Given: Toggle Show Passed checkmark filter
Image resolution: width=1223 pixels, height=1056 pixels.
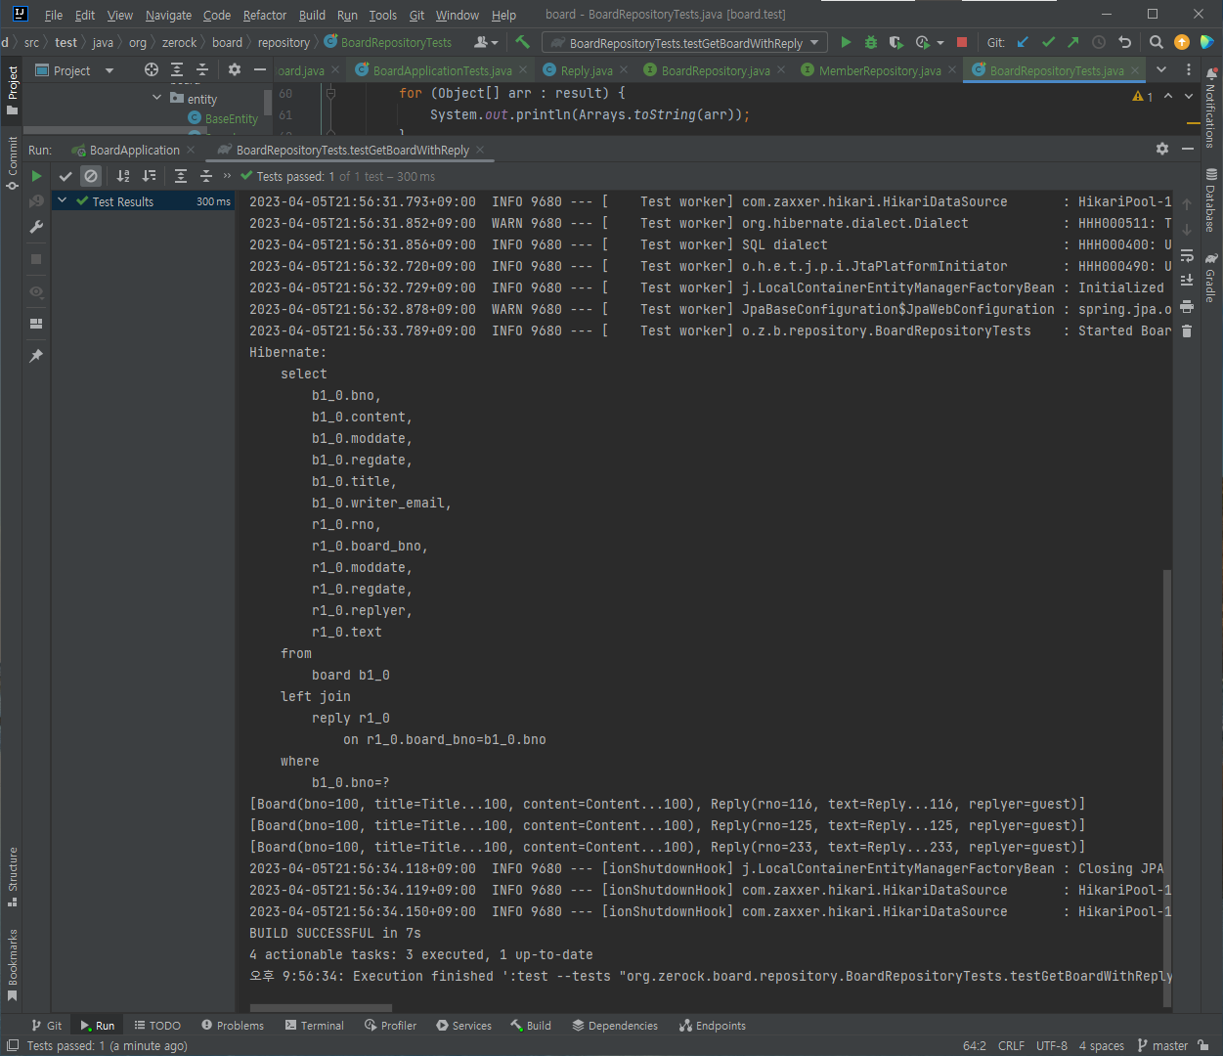Looking at the screenshot, I should (x=66, y=176).
